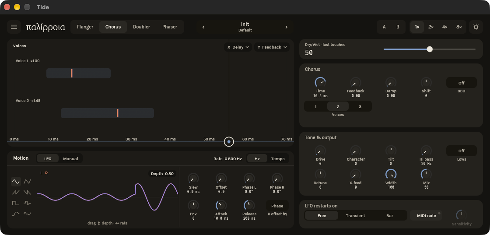Open the Y Feedback axis dropdown
490x235 pixels.
(x=272, y=47)
